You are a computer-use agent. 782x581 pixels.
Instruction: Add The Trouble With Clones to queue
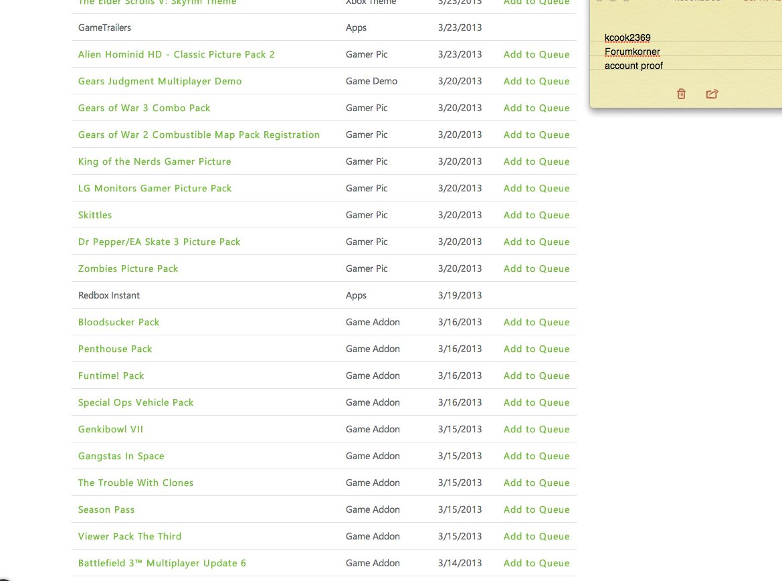536,483
